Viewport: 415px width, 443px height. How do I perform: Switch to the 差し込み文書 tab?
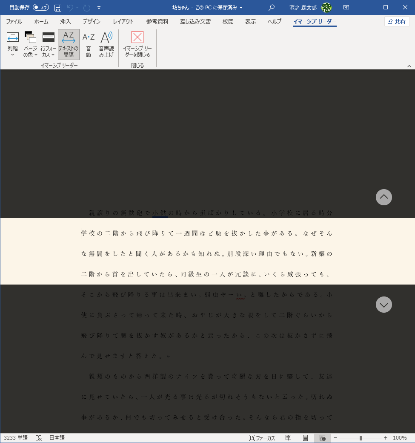pos(195,21)
